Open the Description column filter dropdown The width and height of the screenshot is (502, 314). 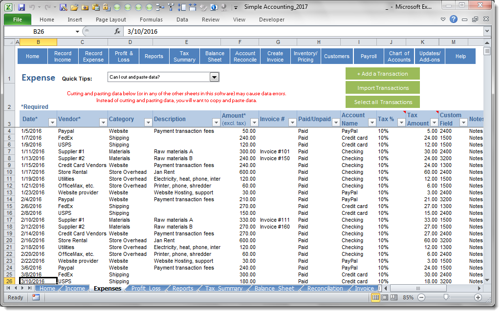click(x=216, y=123)
